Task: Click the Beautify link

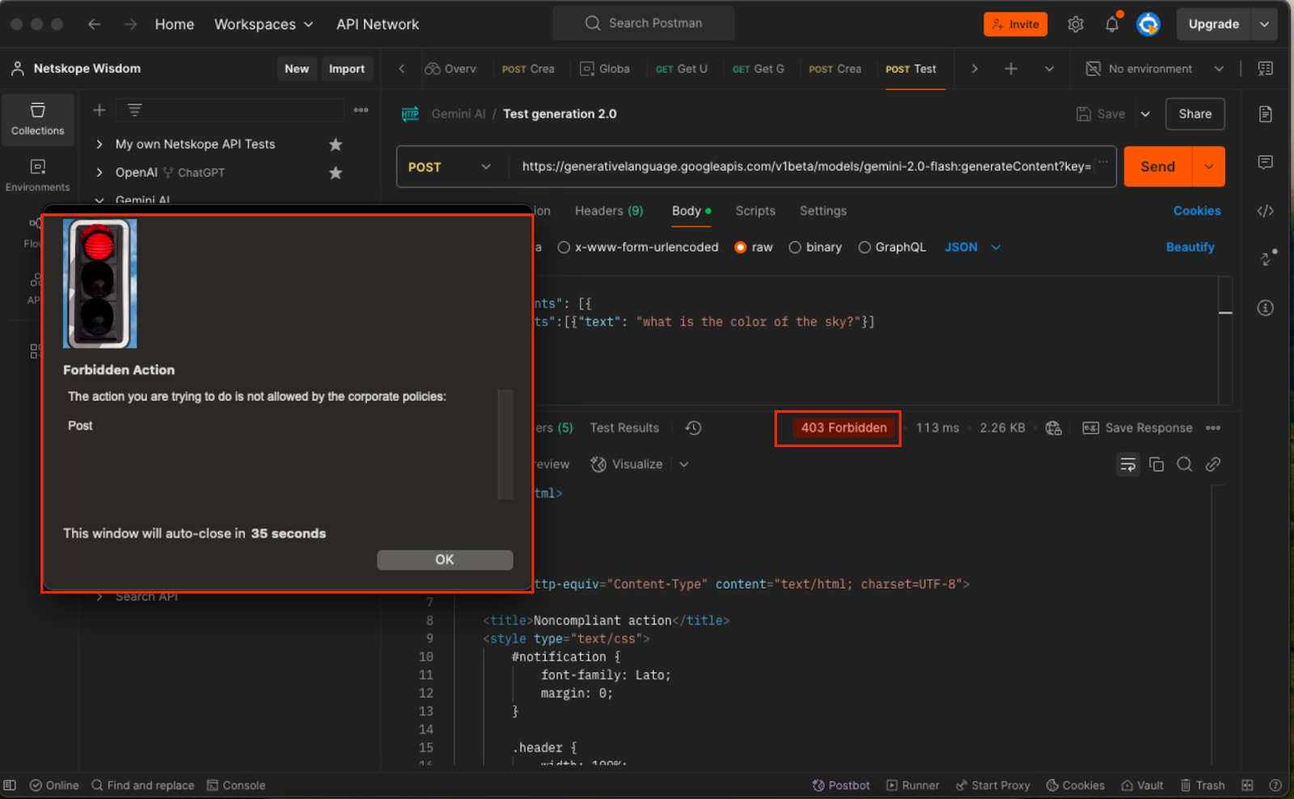Action: (1190, 247)
